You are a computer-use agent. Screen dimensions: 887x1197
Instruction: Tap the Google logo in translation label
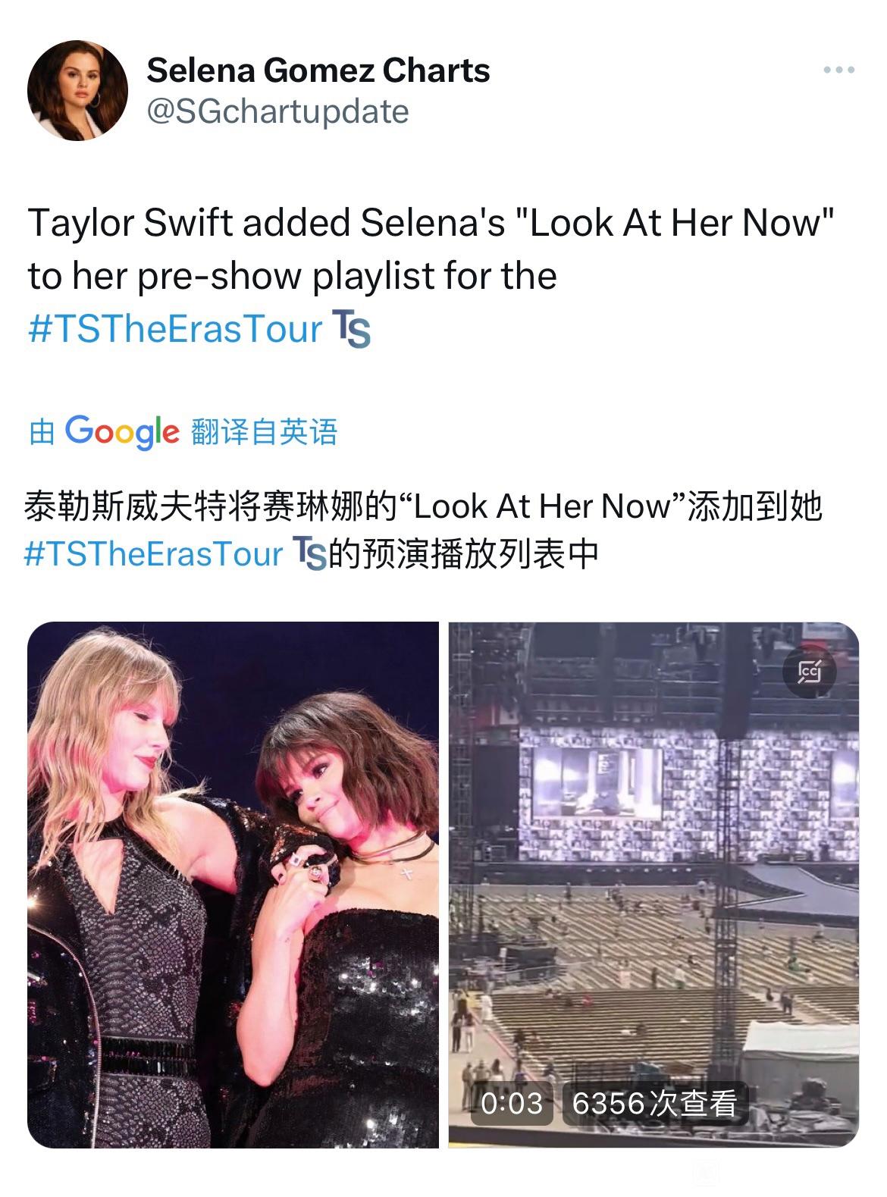[x=122, y=432]
